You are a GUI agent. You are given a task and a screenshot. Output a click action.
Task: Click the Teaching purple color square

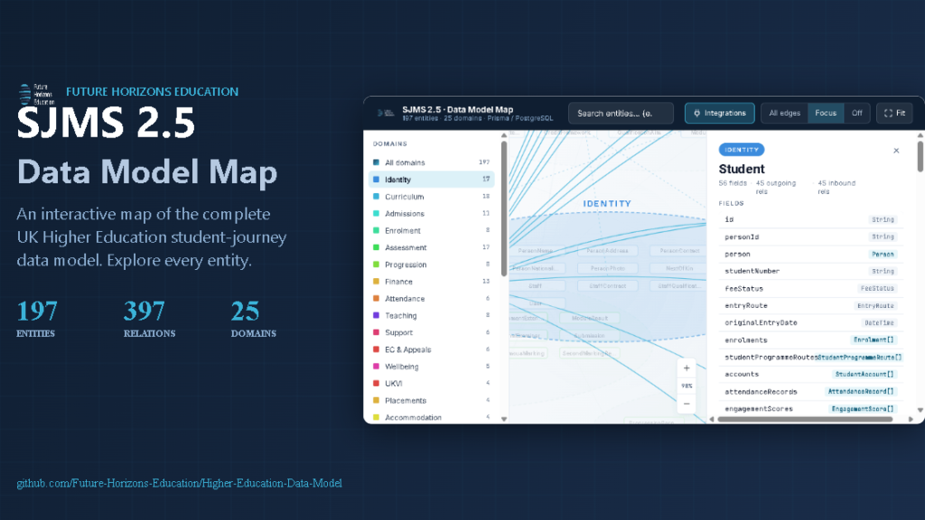tap(376, 315)
